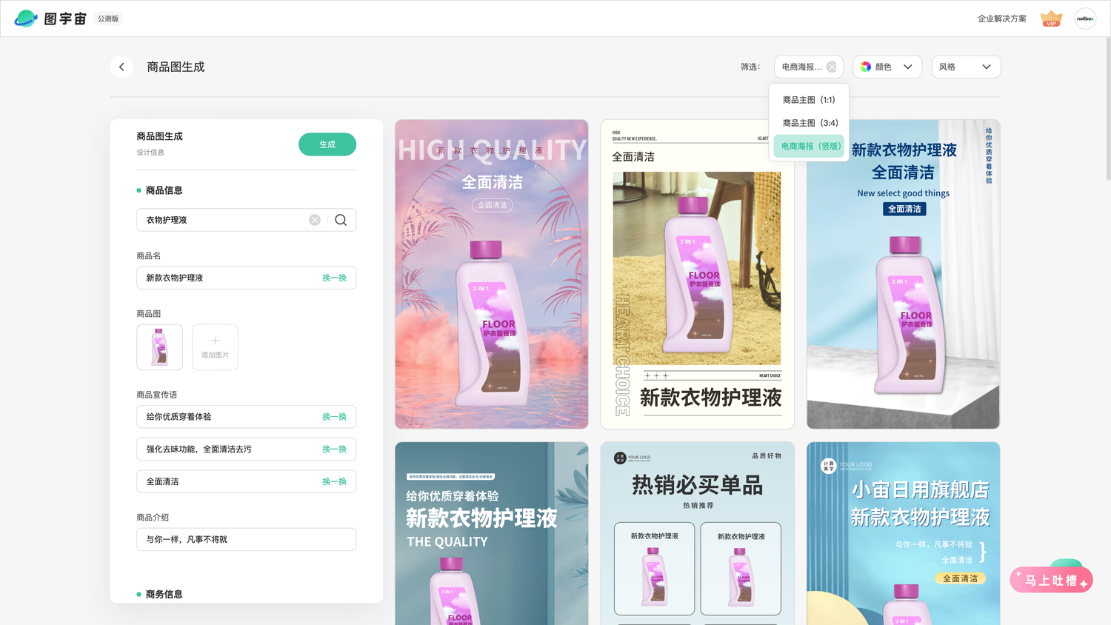Click the 商品图生成 page title
The width and height of the screenshot is (1111, 625).
click(176, 67)
